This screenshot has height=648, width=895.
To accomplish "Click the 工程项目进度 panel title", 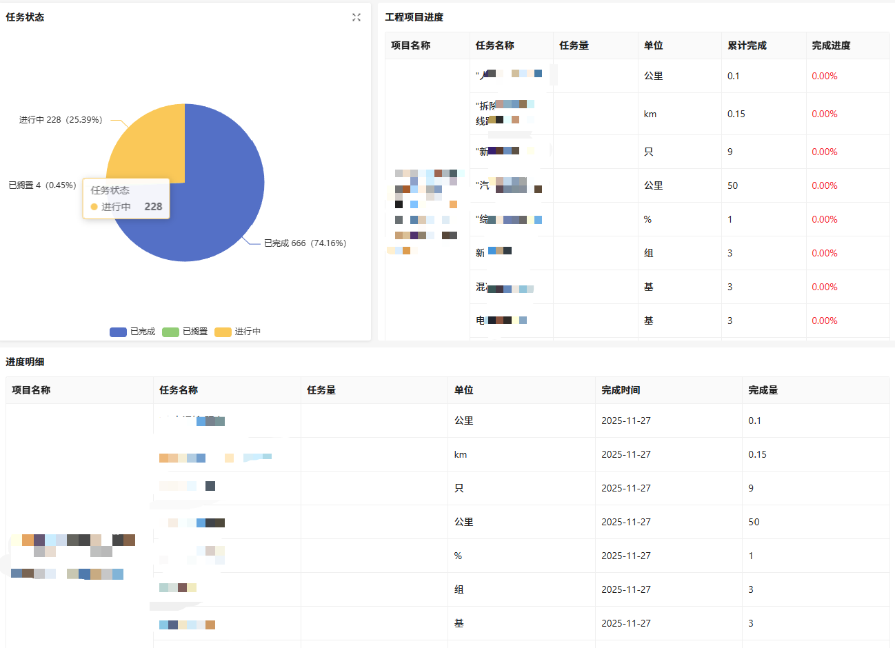I will tap(414, 17).
